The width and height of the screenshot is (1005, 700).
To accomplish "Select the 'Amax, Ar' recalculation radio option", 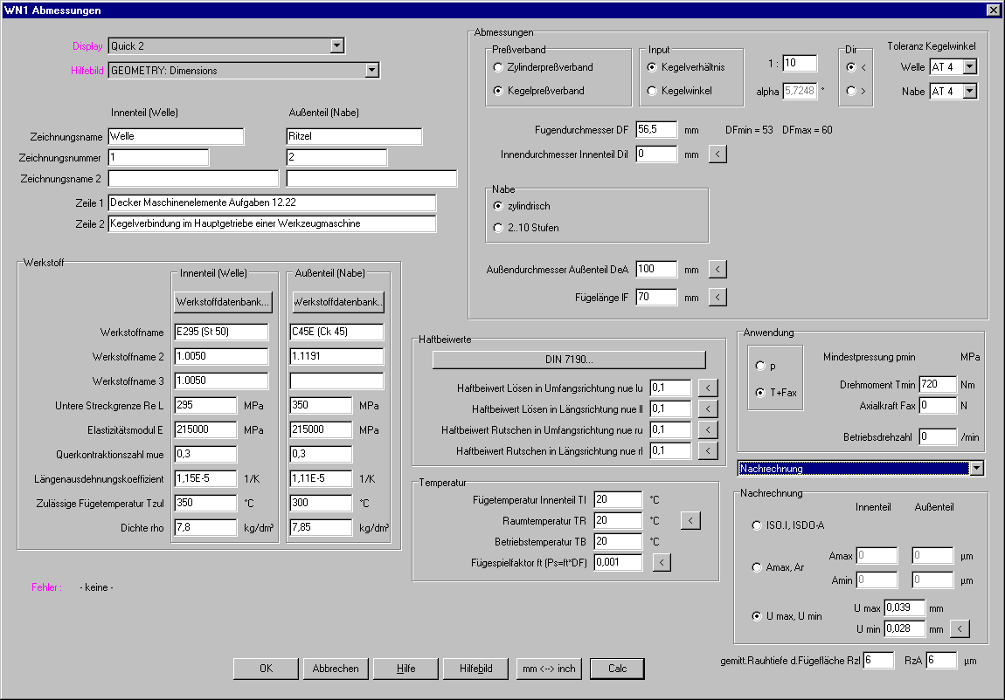I will [757, 567].
